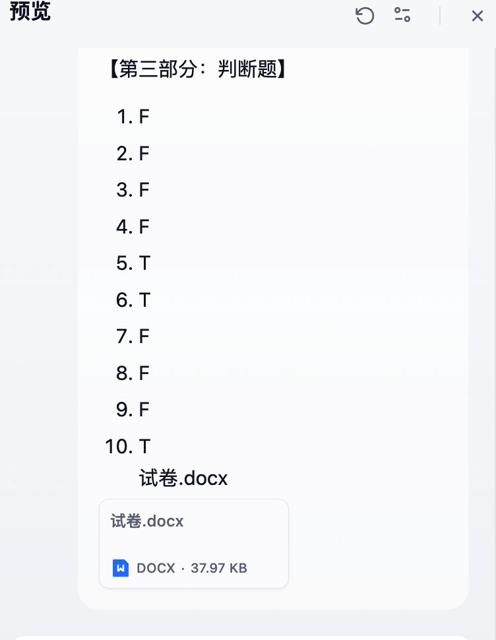This screenshot has height=640, width=496.
Task: Click answer item 3. F
Action: tap(133, 190)
